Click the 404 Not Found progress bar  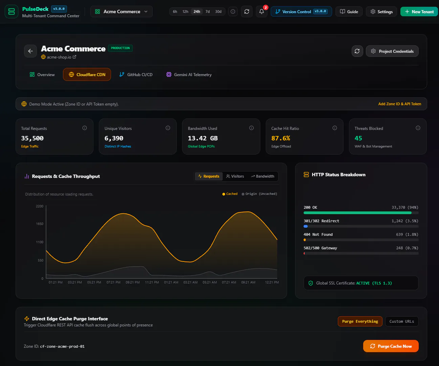pos(361,240)
